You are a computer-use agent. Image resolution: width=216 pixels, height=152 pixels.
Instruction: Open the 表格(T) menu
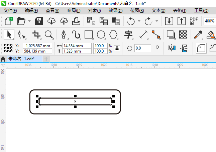coord(180,11)
